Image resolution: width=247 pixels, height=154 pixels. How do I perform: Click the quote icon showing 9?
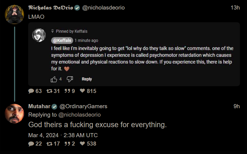coord(67,91)
